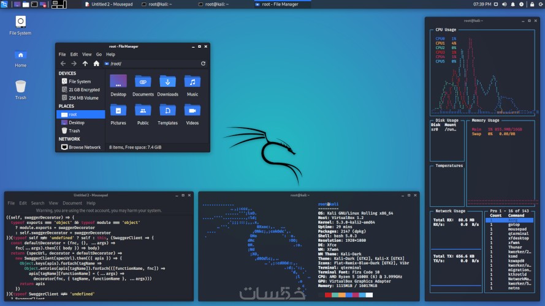Go to home folder in File Manager
Viewport: 545px width, 306px height.
point(96,64)
